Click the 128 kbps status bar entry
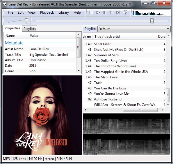 click(19, 159)
